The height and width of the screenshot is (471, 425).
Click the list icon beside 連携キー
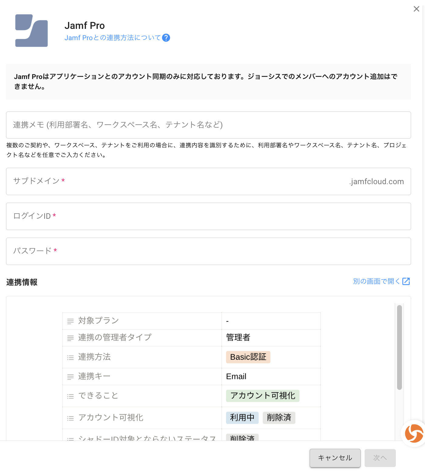click(x=70, y=377)
